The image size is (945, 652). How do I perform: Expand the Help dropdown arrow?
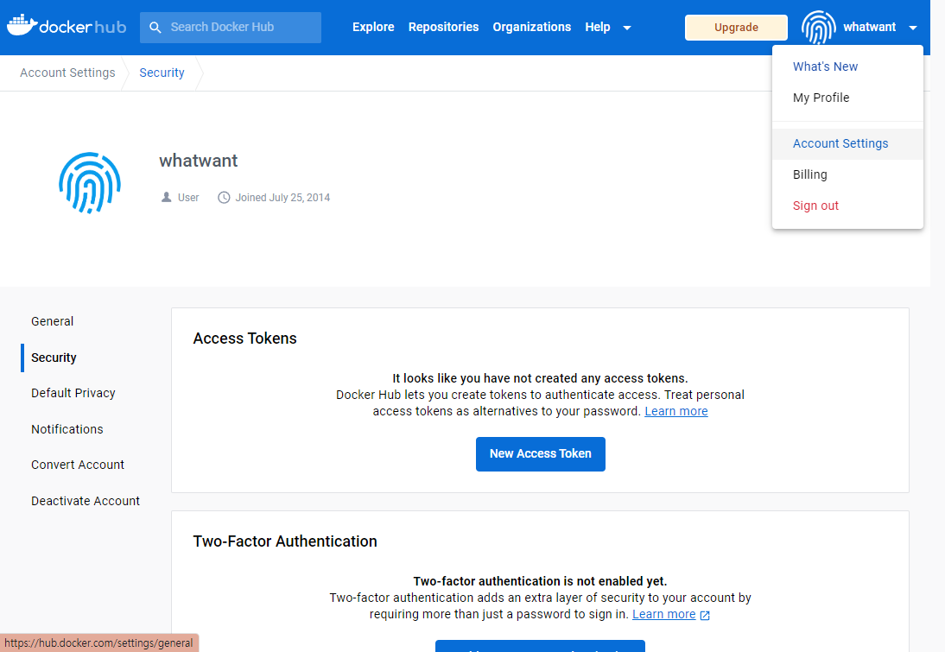pyautogui.click(x=627, y=28)
